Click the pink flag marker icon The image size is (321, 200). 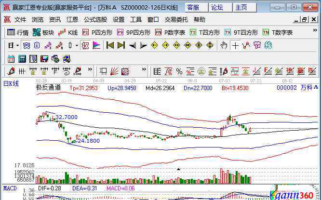pos(96,45)
